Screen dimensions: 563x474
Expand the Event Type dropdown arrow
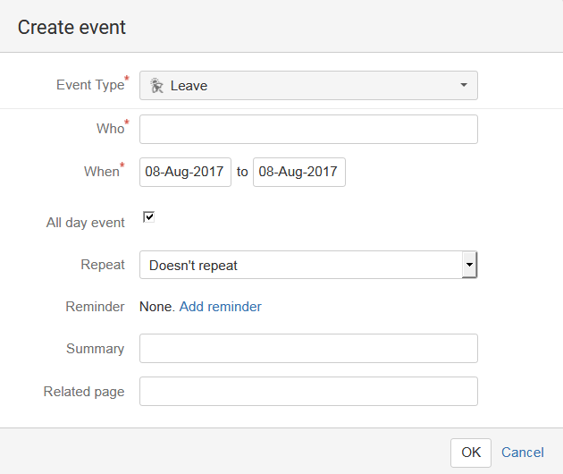point(464,85)
